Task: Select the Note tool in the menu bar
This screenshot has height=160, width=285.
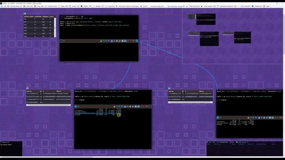Action: pyautogui.click(x=63, y=6)
